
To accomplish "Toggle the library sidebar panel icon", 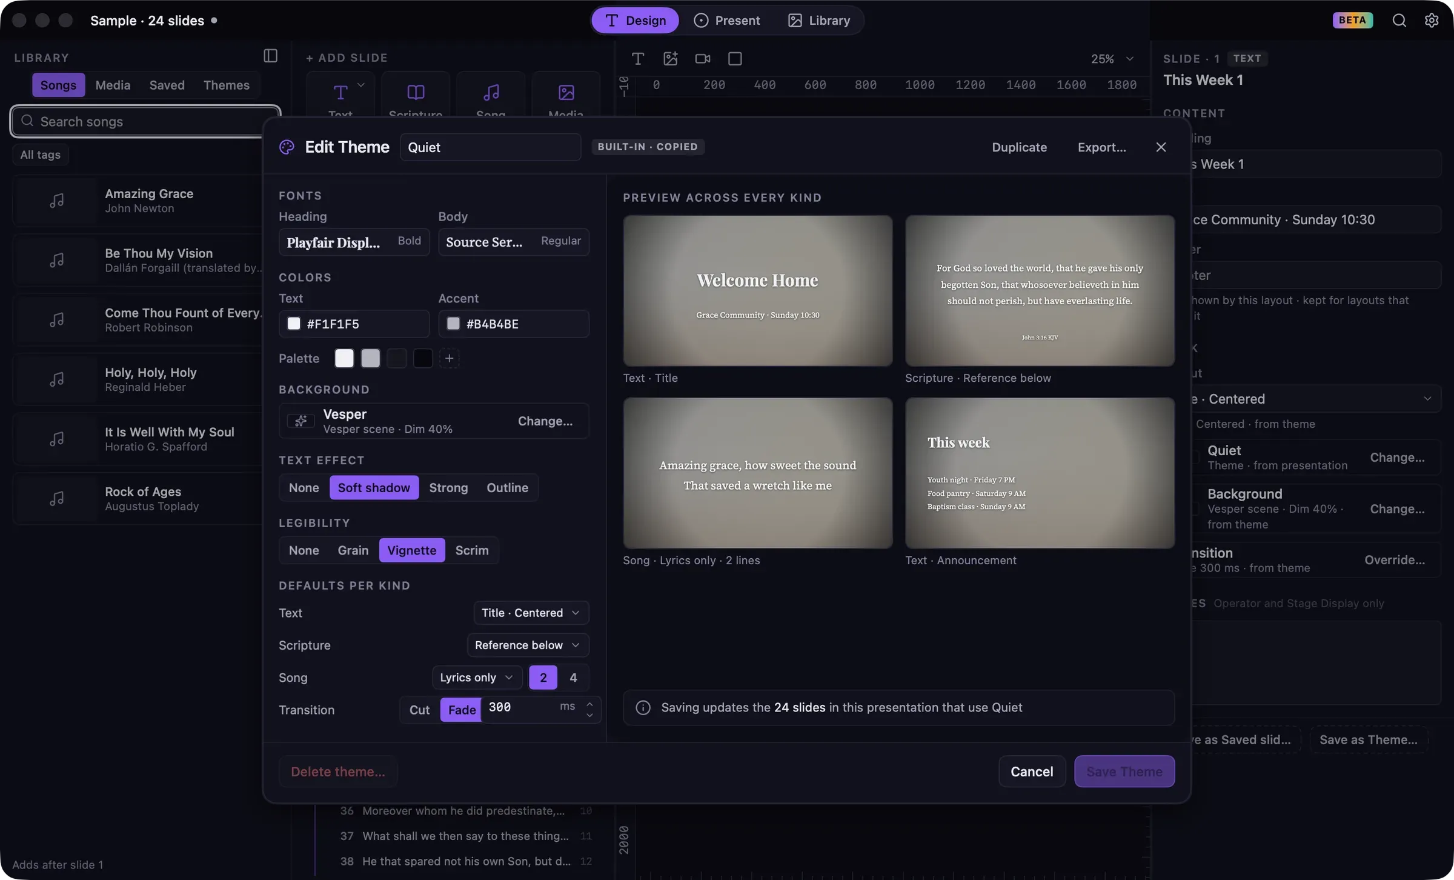I will point(270,56).
